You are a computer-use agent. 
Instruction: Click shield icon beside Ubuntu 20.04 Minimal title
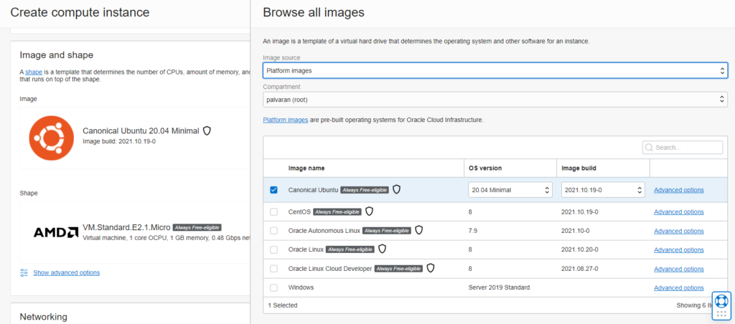207,130
